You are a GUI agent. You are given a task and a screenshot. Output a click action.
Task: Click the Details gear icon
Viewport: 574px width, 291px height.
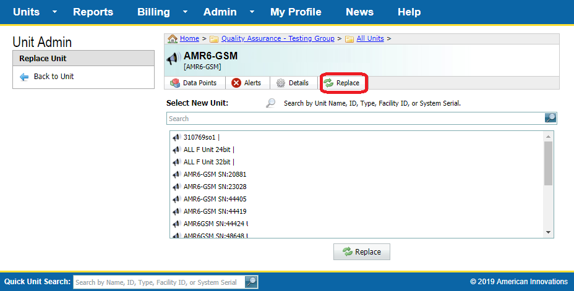281,83
